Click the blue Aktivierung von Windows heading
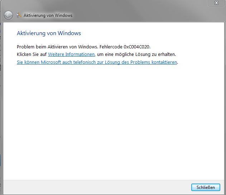 pos(49,33)
